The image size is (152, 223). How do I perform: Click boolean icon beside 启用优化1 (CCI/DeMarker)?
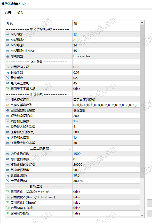point(7,192)
